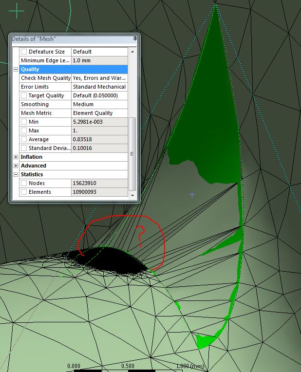Expand the Inflation section
Image resolution: width=301 pixels, height=372 pixels.
tap(16, 157)
